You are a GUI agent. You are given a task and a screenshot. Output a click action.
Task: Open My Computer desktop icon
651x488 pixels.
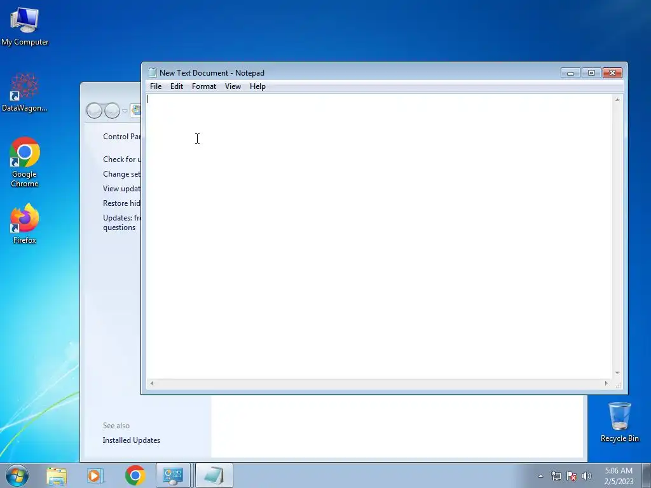point(25,25)
